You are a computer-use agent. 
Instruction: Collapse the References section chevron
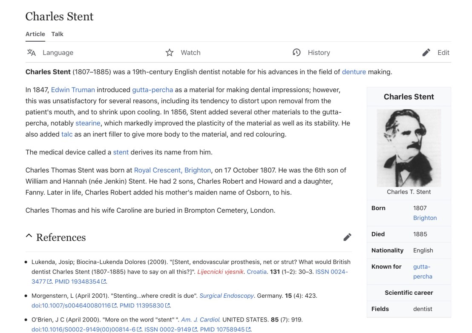coord(29,236)
